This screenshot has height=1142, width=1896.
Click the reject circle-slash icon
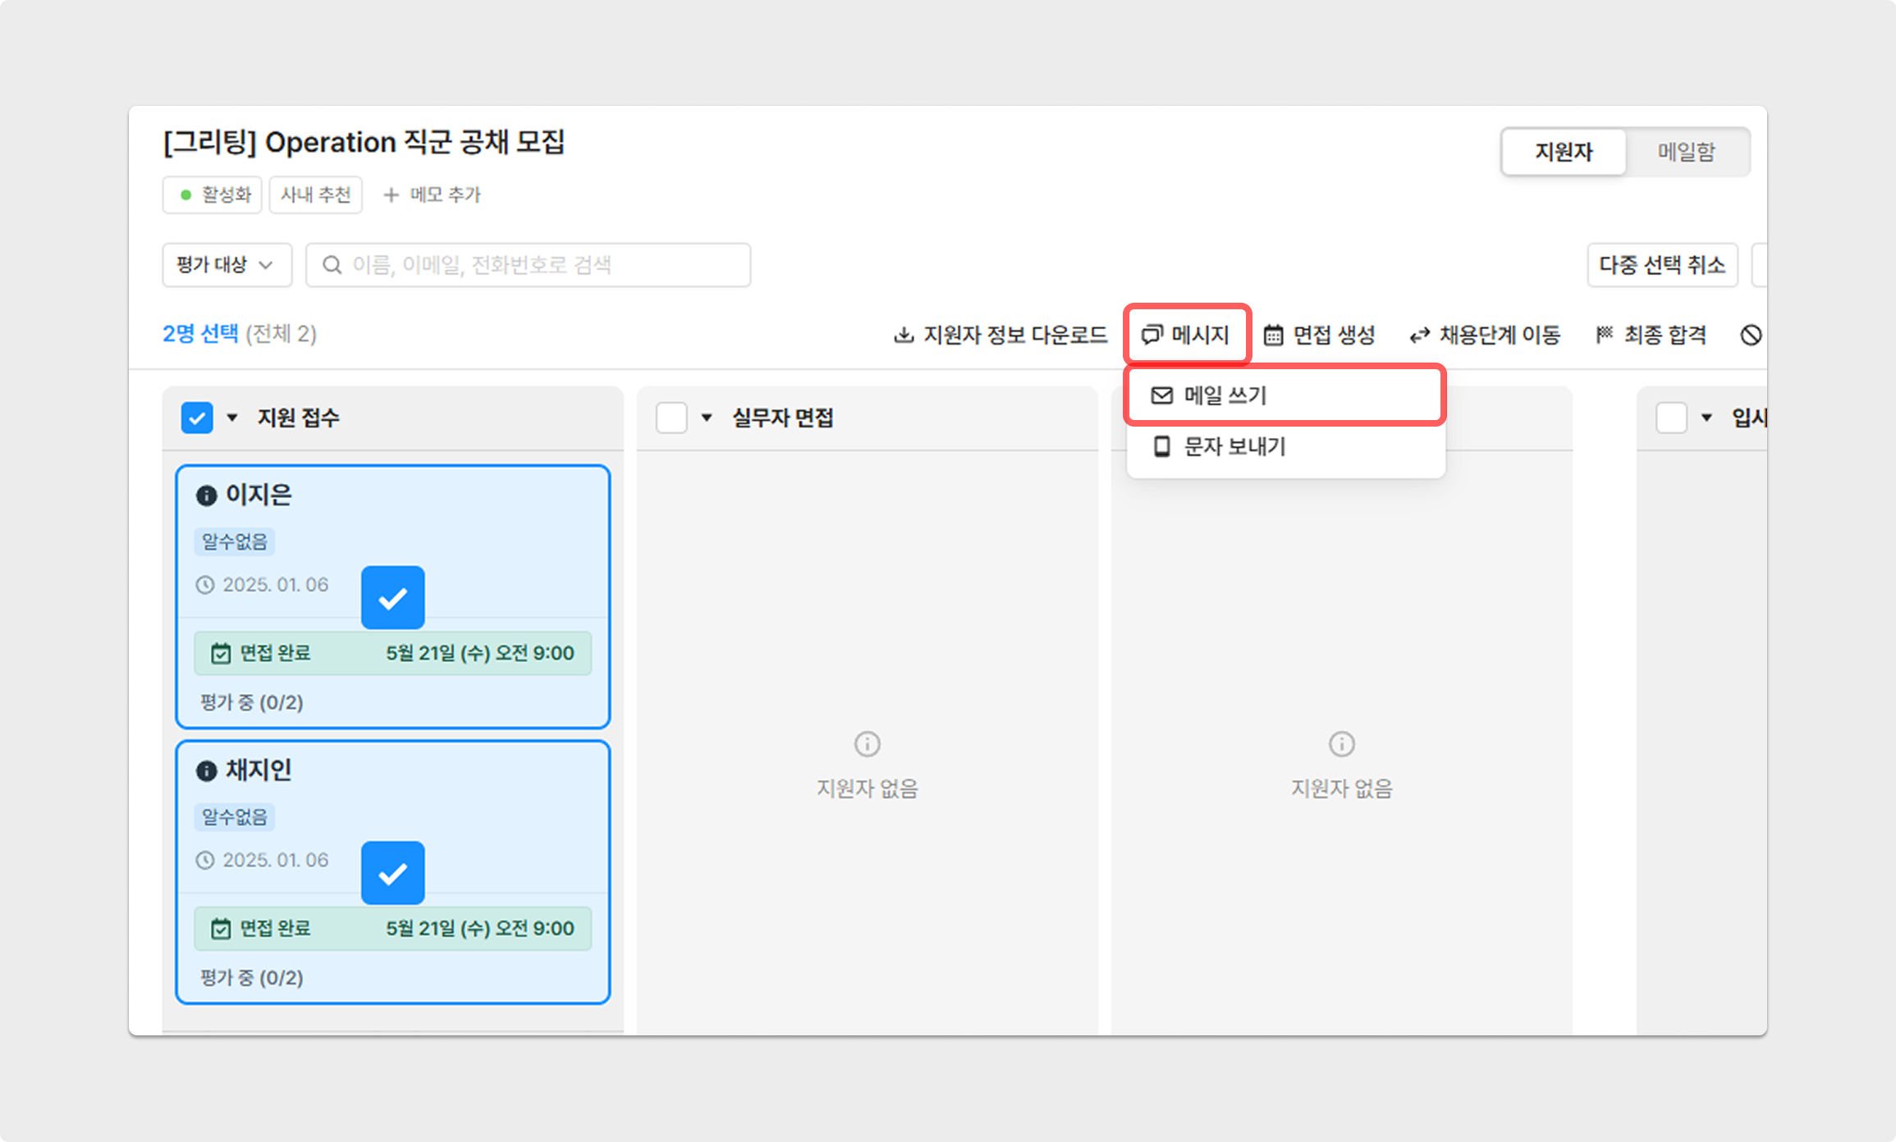coord(1750,335)
